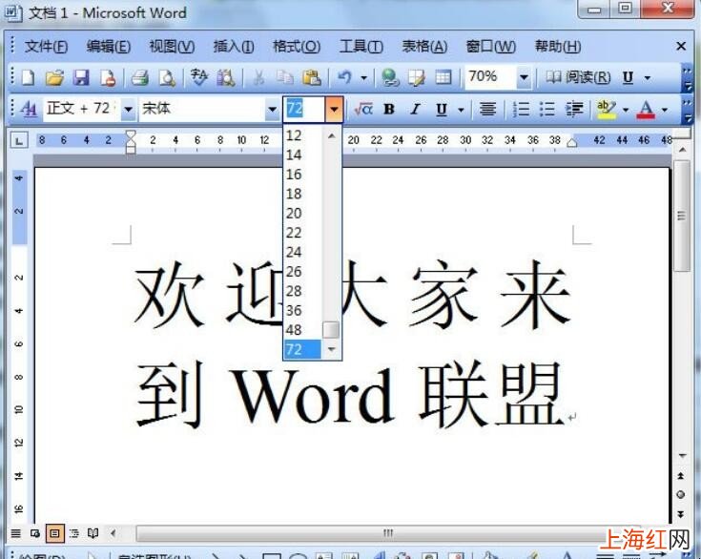Image resolution: width=701 pixels, height=559 pixels.
Task: Switch to outline view
Action: pyautogui.click(x=74, y=533)
